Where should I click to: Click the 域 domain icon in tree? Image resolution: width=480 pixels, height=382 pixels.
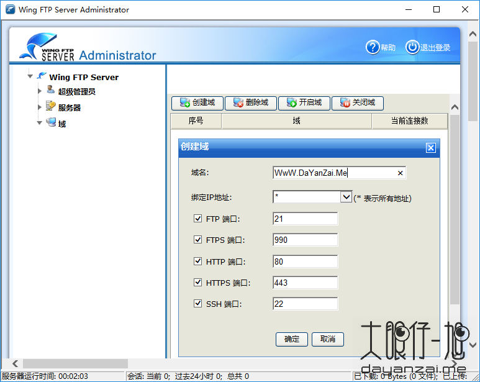51,122
